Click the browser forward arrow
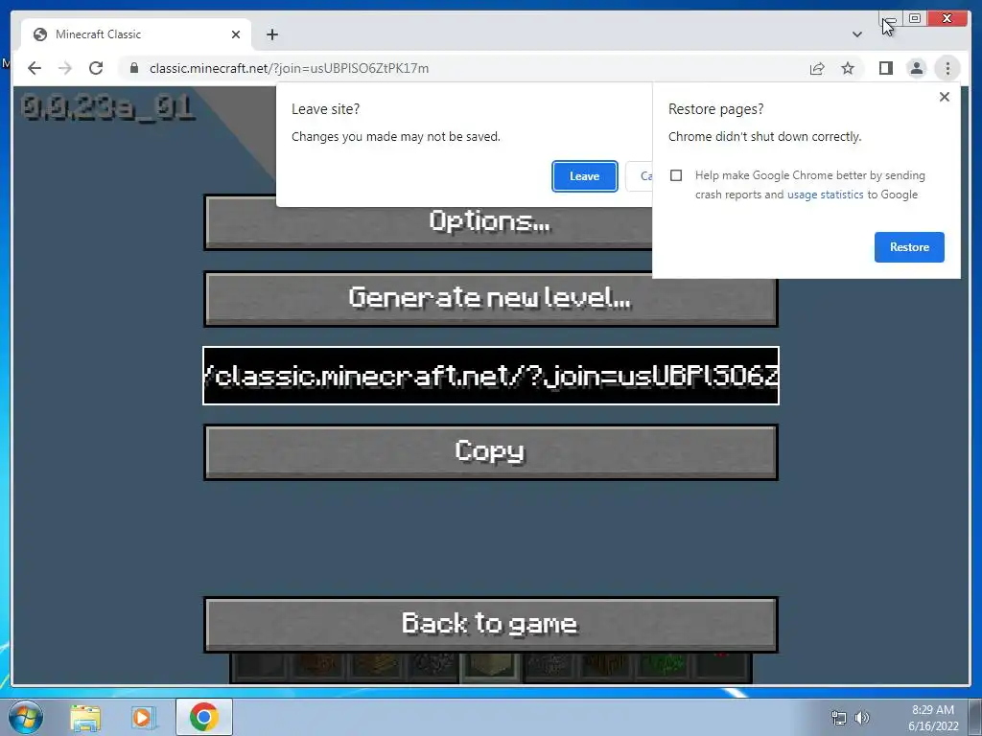Viewport: 982px width, 736px height. pyautogui.click(x=65, y=68)
